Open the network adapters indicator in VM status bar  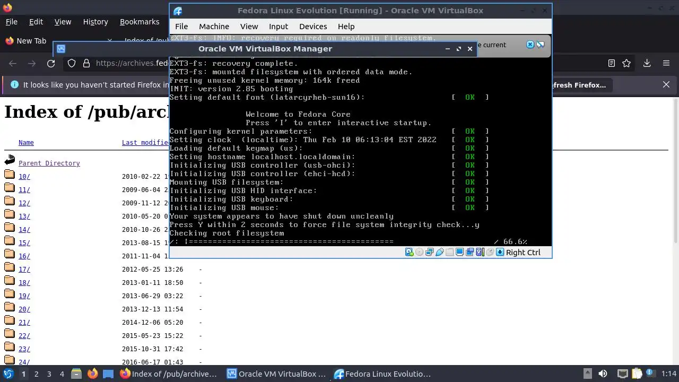click(x=429, y=252)
